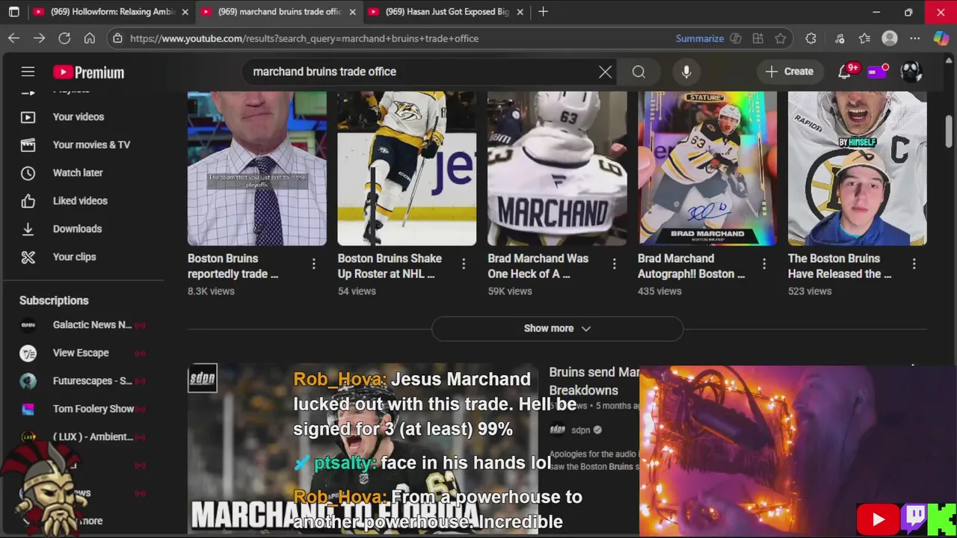The image size is (957, 538).
Task: Open the favorites list icon
Action: [864, 38]
